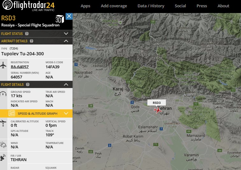Click the About link in header
241x170 pixels.
[223, 6]
